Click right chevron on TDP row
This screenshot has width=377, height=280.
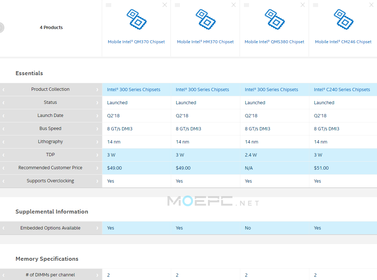[97, 155]
